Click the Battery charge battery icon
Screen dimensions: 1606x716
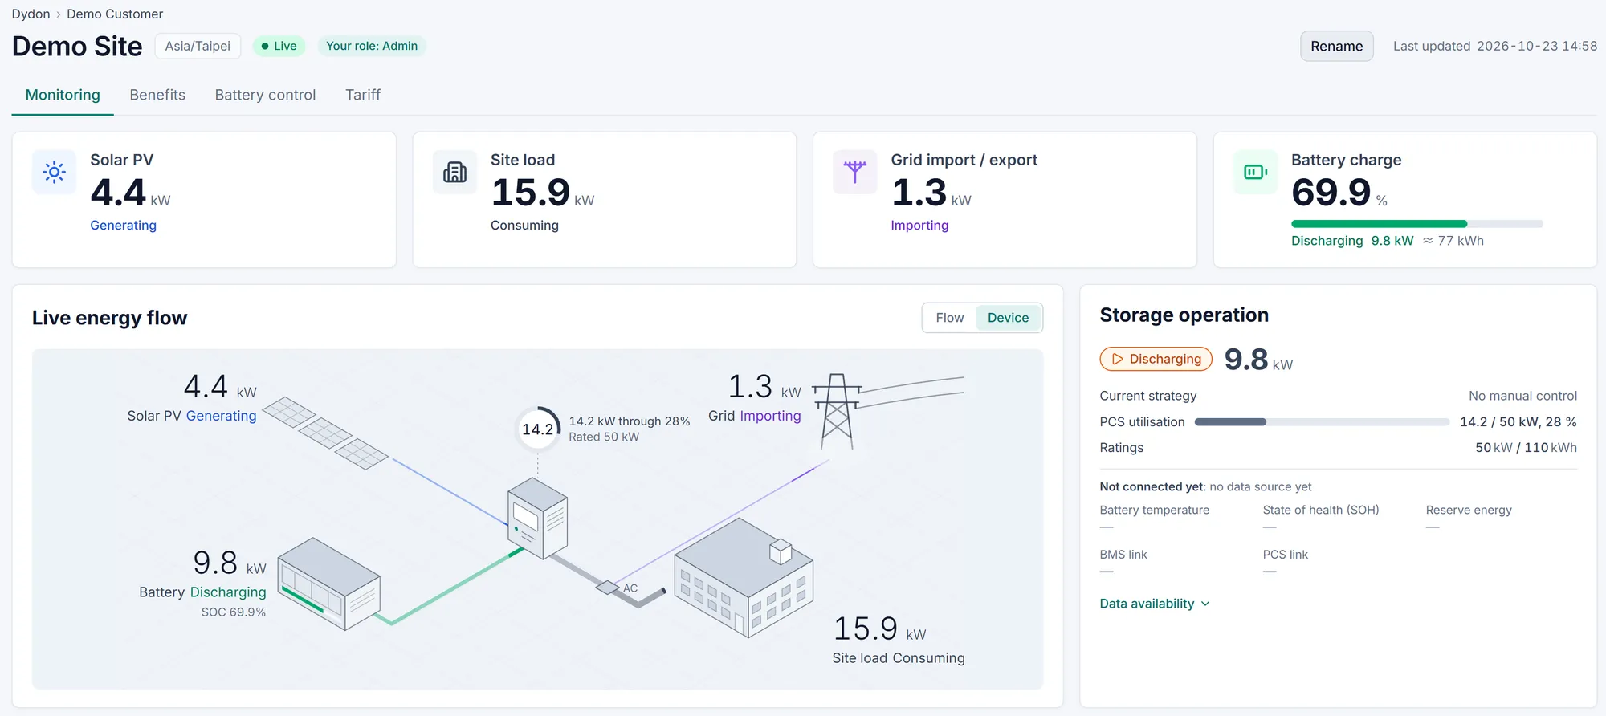pos(1255,172)
